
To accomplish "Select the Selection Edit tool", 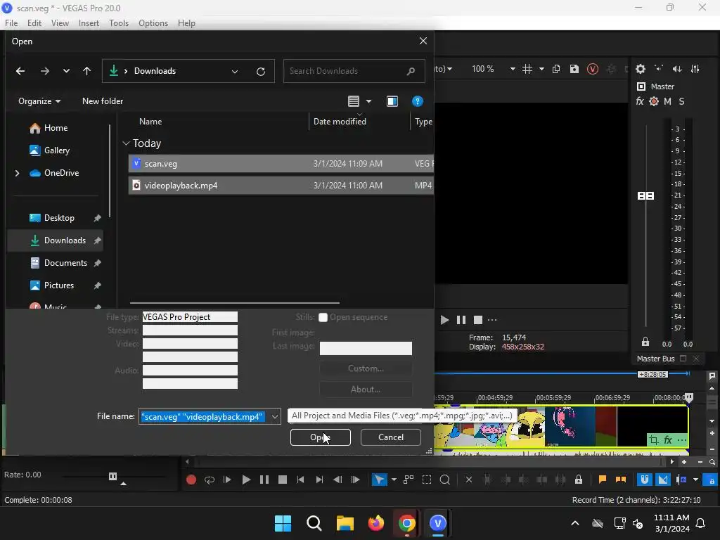I will pos(427,480).
